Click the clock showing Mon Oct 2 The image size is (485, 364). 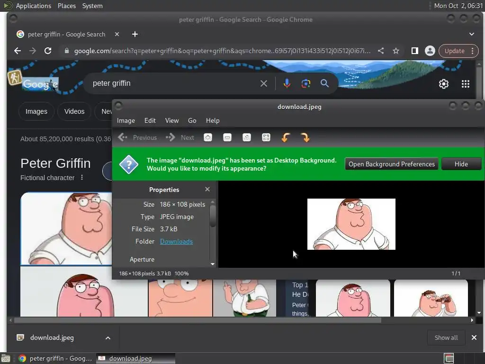[x=458, y=6]
